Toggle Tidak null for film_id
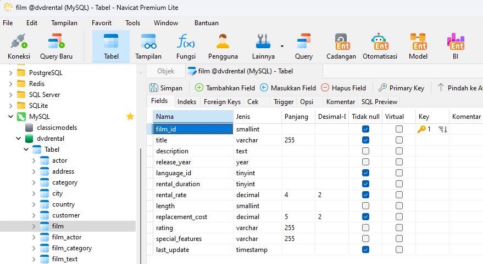Image resolution: width=483 pixels, height=264 pixels. point(365,129)
